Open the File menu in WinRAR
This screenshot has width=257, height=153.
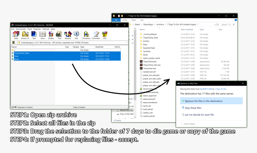tap(13, 29)
